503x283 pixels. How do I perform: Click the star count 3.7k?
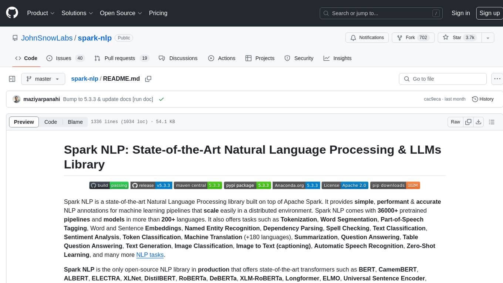[470, 38]
